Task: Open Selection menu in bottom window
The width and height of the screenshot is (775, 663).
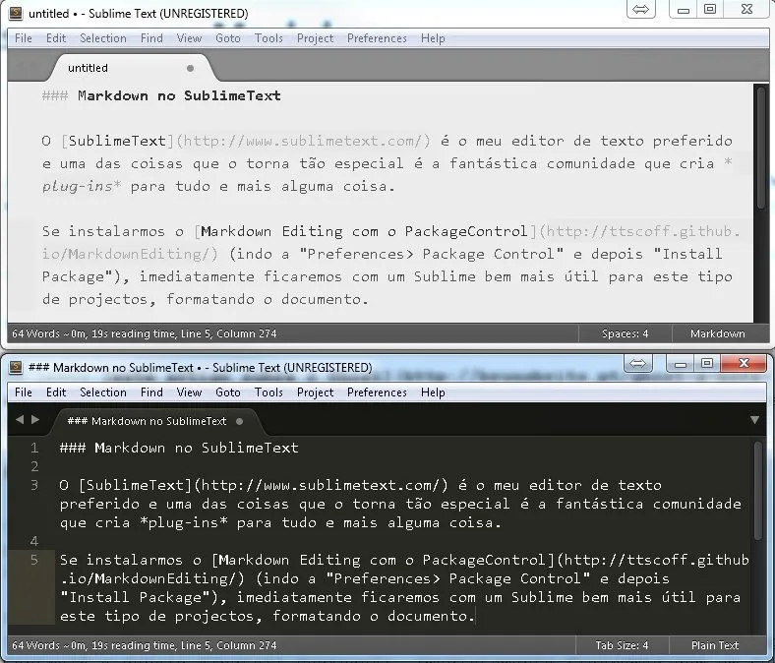Action: 103,392
